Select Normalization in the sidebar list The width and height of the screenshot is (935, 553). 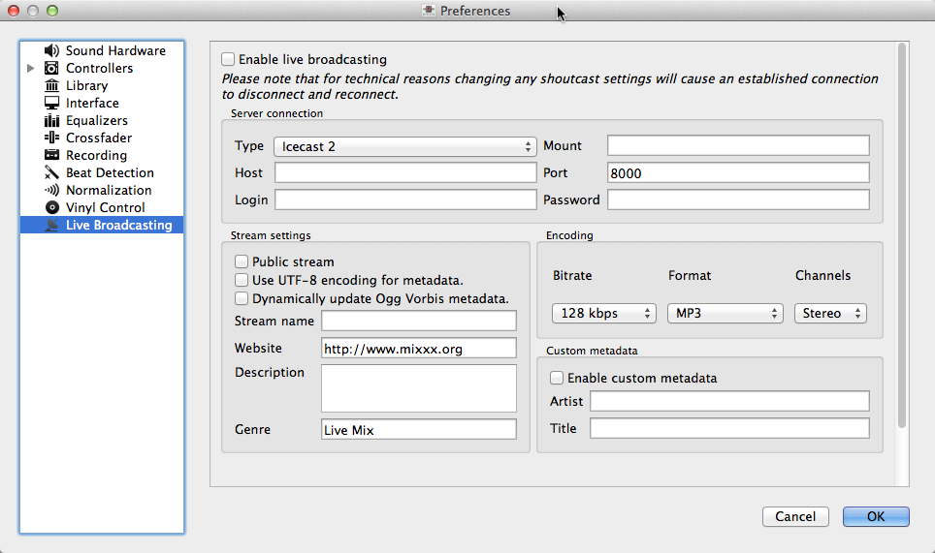click(109, 190)
